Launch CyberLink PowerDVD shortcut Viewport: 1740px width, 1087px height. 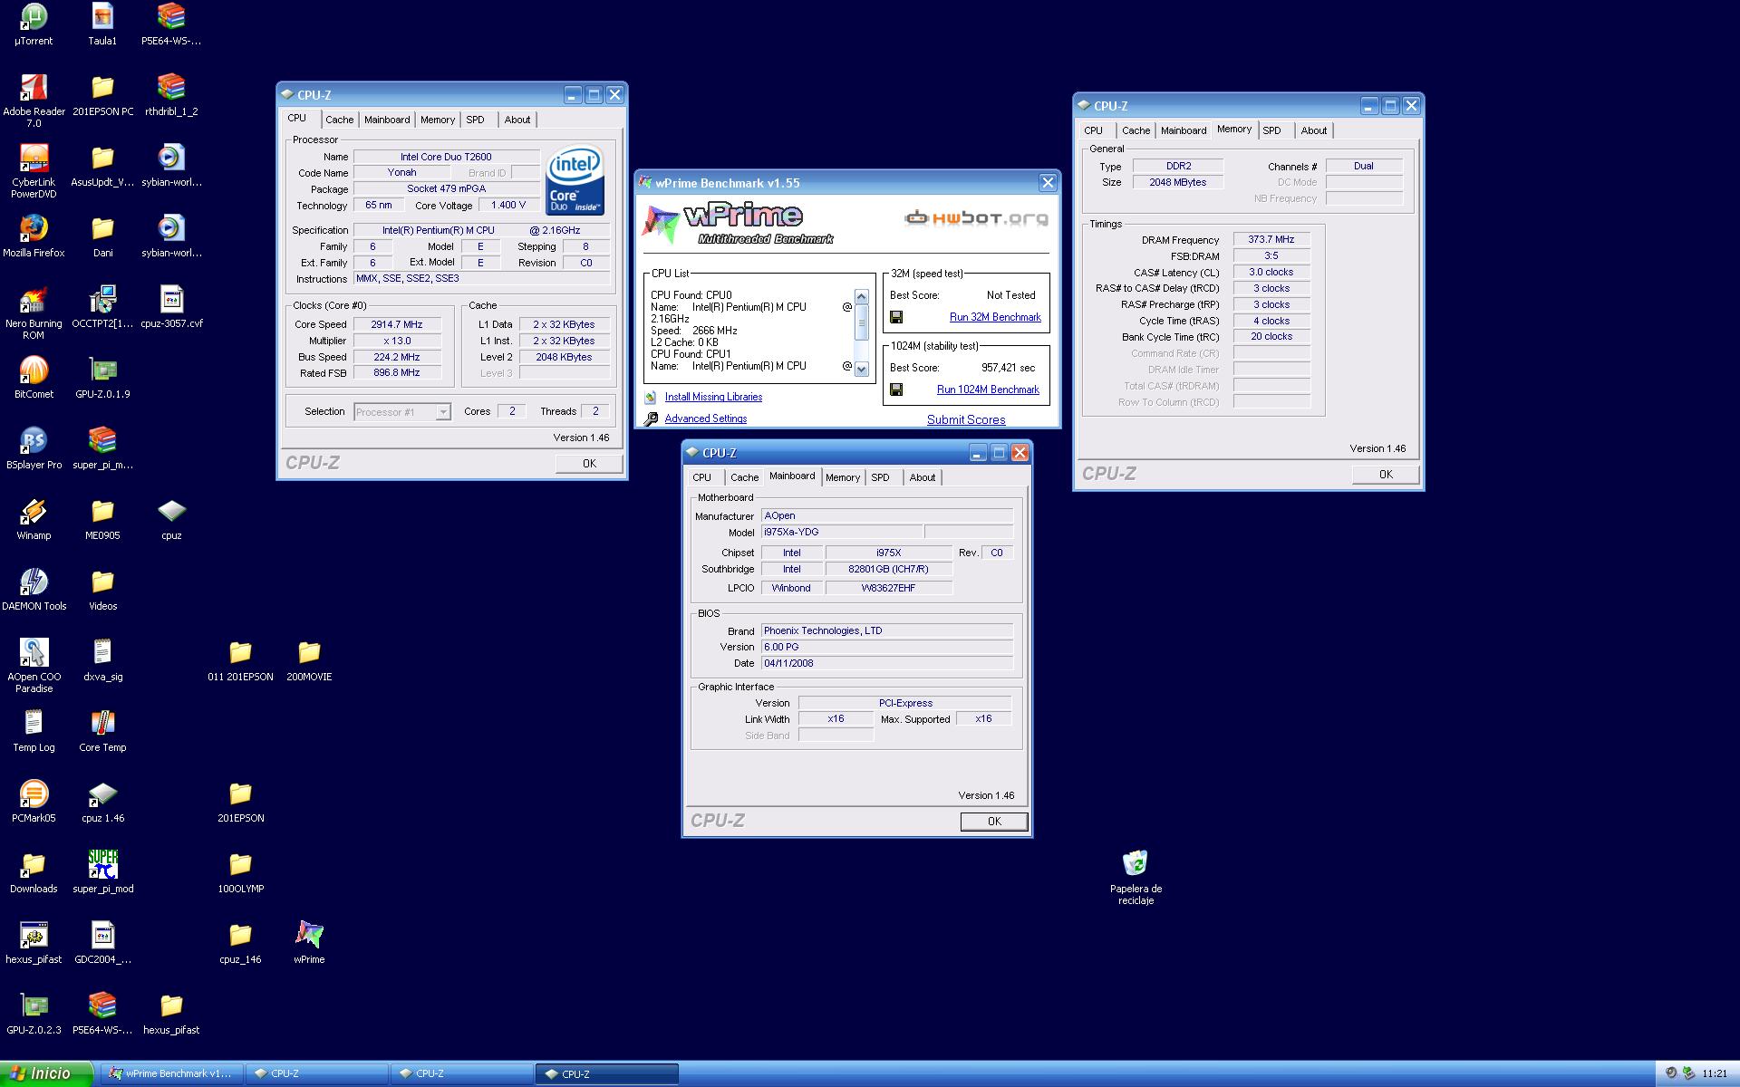click(34, 171)
